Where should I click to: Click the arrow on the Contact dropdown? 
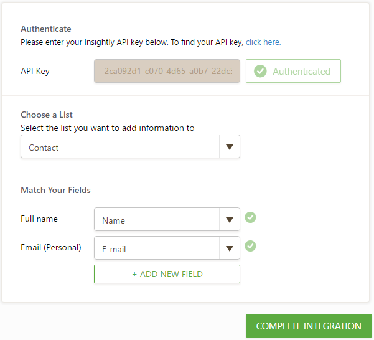(230, 147)
